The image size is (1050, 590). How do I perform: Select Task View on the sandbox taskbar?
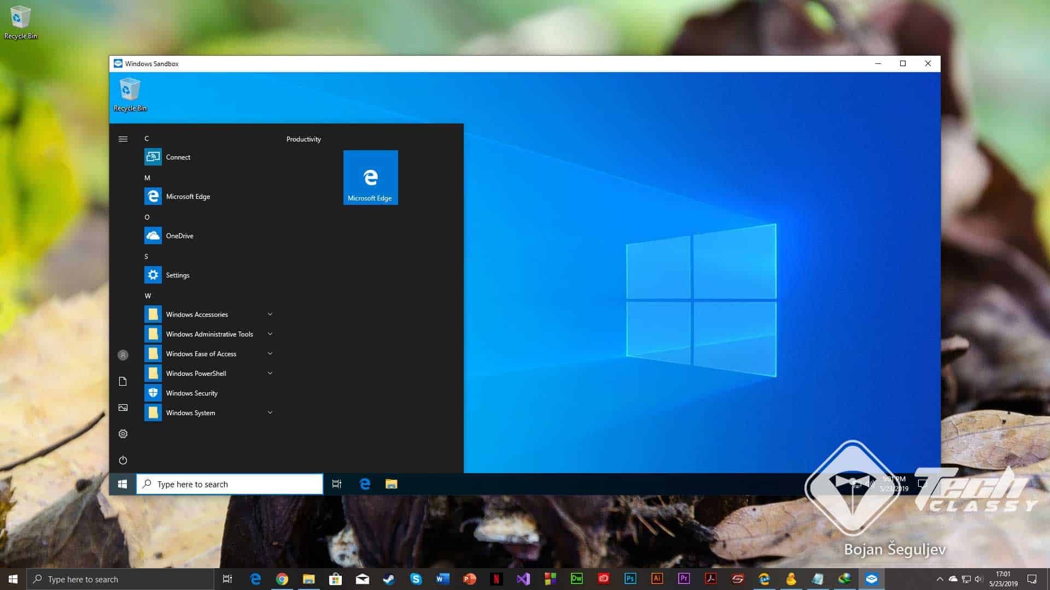[x=337, y=484]
